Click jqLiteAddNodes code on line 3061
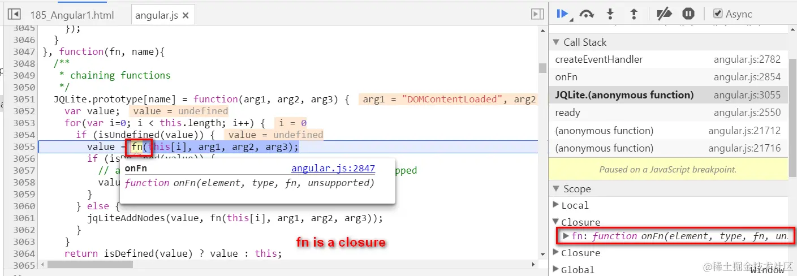 tap(235, 218)
